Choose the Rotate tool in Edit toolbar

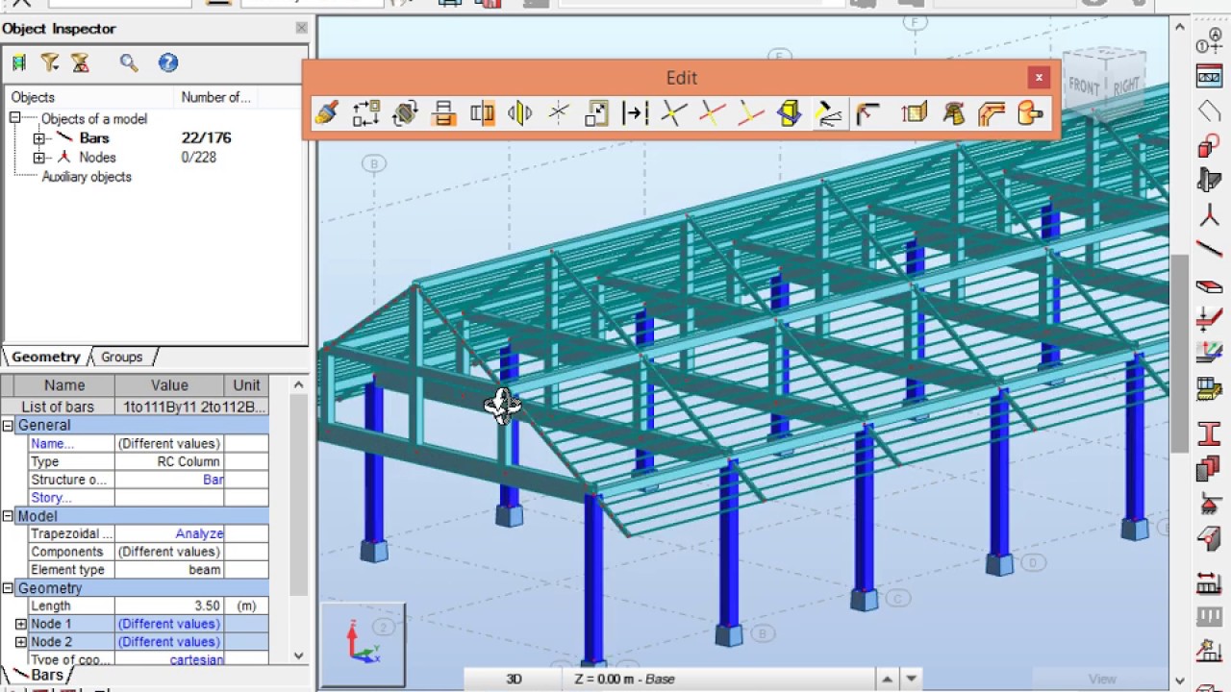404,113
